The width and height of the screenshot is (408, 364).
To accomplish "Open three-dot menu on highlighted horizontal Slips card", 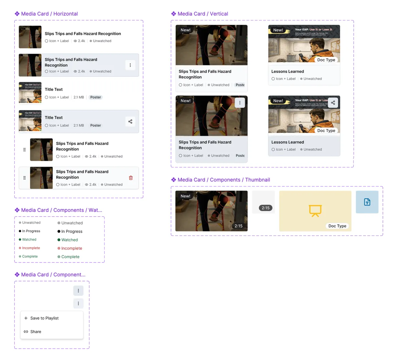I will tap(130, 65).
